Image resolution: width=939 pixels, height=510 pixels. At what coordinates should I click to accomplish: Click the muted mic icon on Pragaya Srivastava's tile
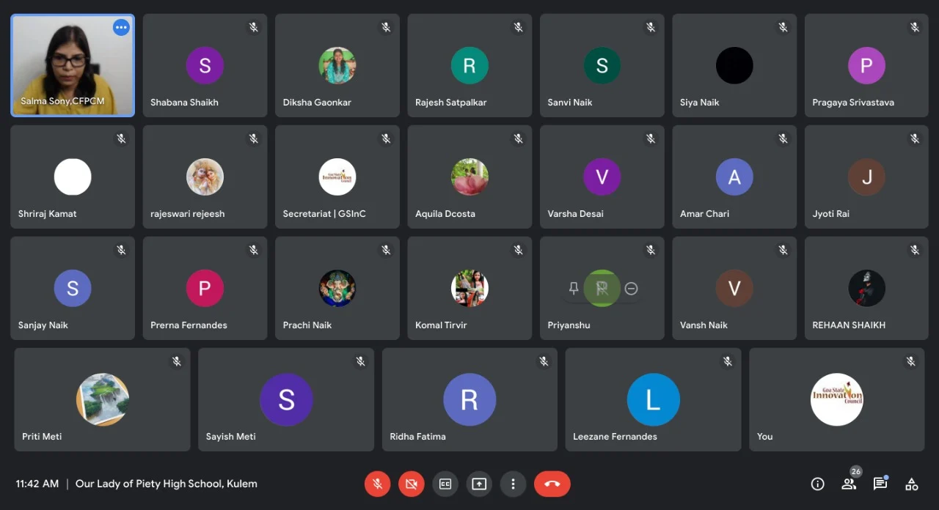pyautogui.click(x=914, y=27)
